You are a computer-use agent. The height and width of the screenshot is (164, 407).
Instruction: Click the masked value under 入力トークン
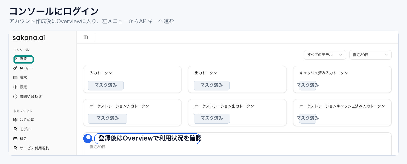coord(106,85)
